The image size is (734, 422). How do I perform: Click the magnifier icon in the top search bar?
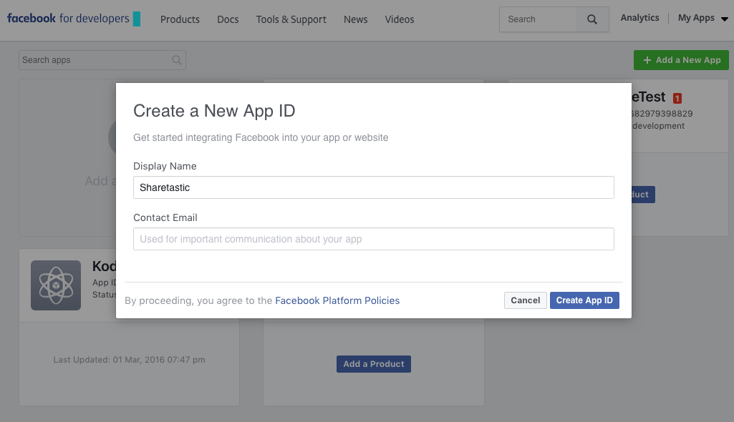coord(592,19)
